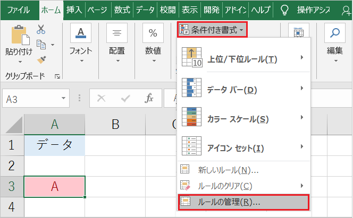Image resolution: width=353 pixels, height=218 pixels.
Task: Click the format painter brush icon
Action: 41,60
